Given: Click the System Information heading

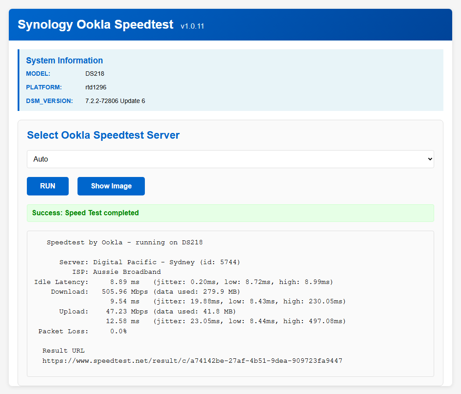Looking at the screenshot, I should point(64,61).
